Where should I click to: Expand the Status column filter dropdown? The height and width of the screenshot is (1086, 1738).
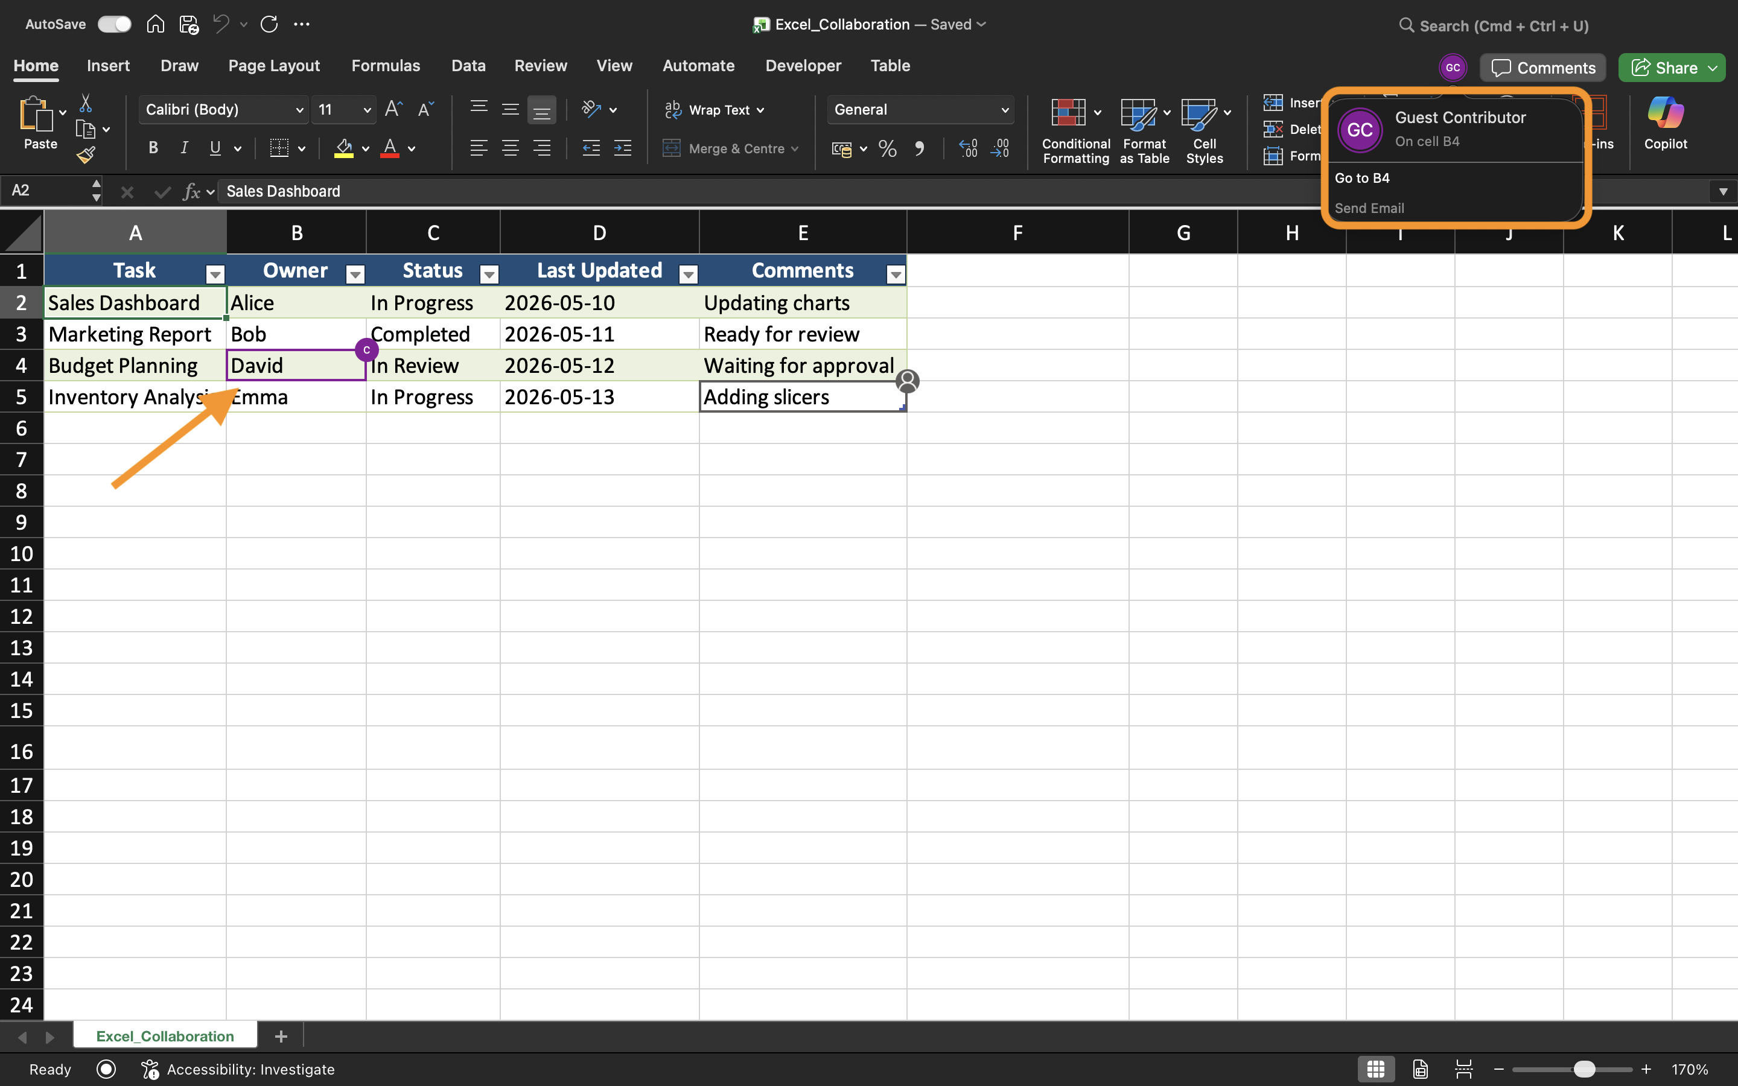point(489,274)
